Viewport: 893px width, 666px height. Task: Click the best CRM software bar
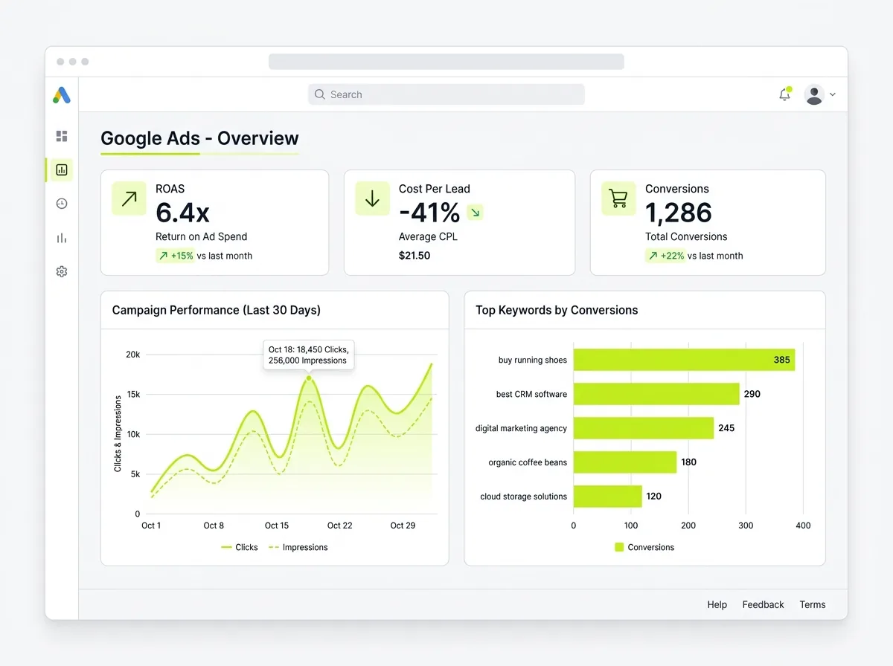tap(656, 394)
